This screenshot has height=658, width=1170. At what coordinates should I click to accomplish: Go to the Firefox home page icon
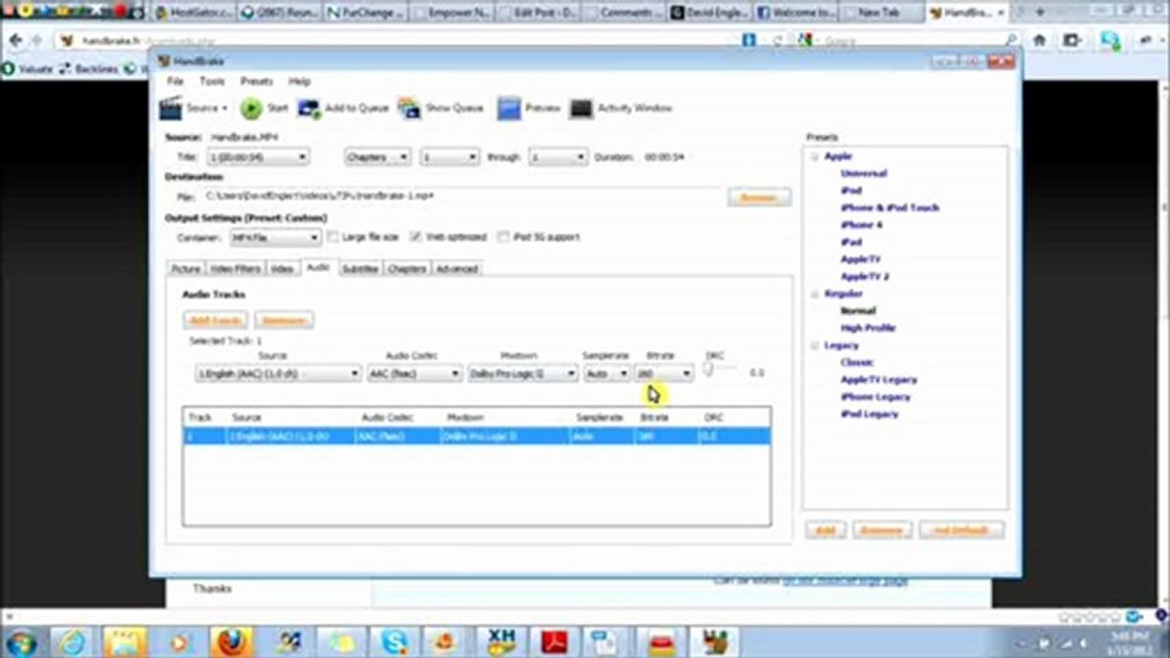pyautogui.click(x=1039, y=40)
